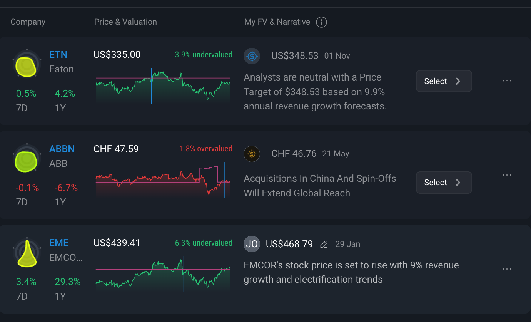Click the blue vertical marker on ABB chart

click(225, 179)
